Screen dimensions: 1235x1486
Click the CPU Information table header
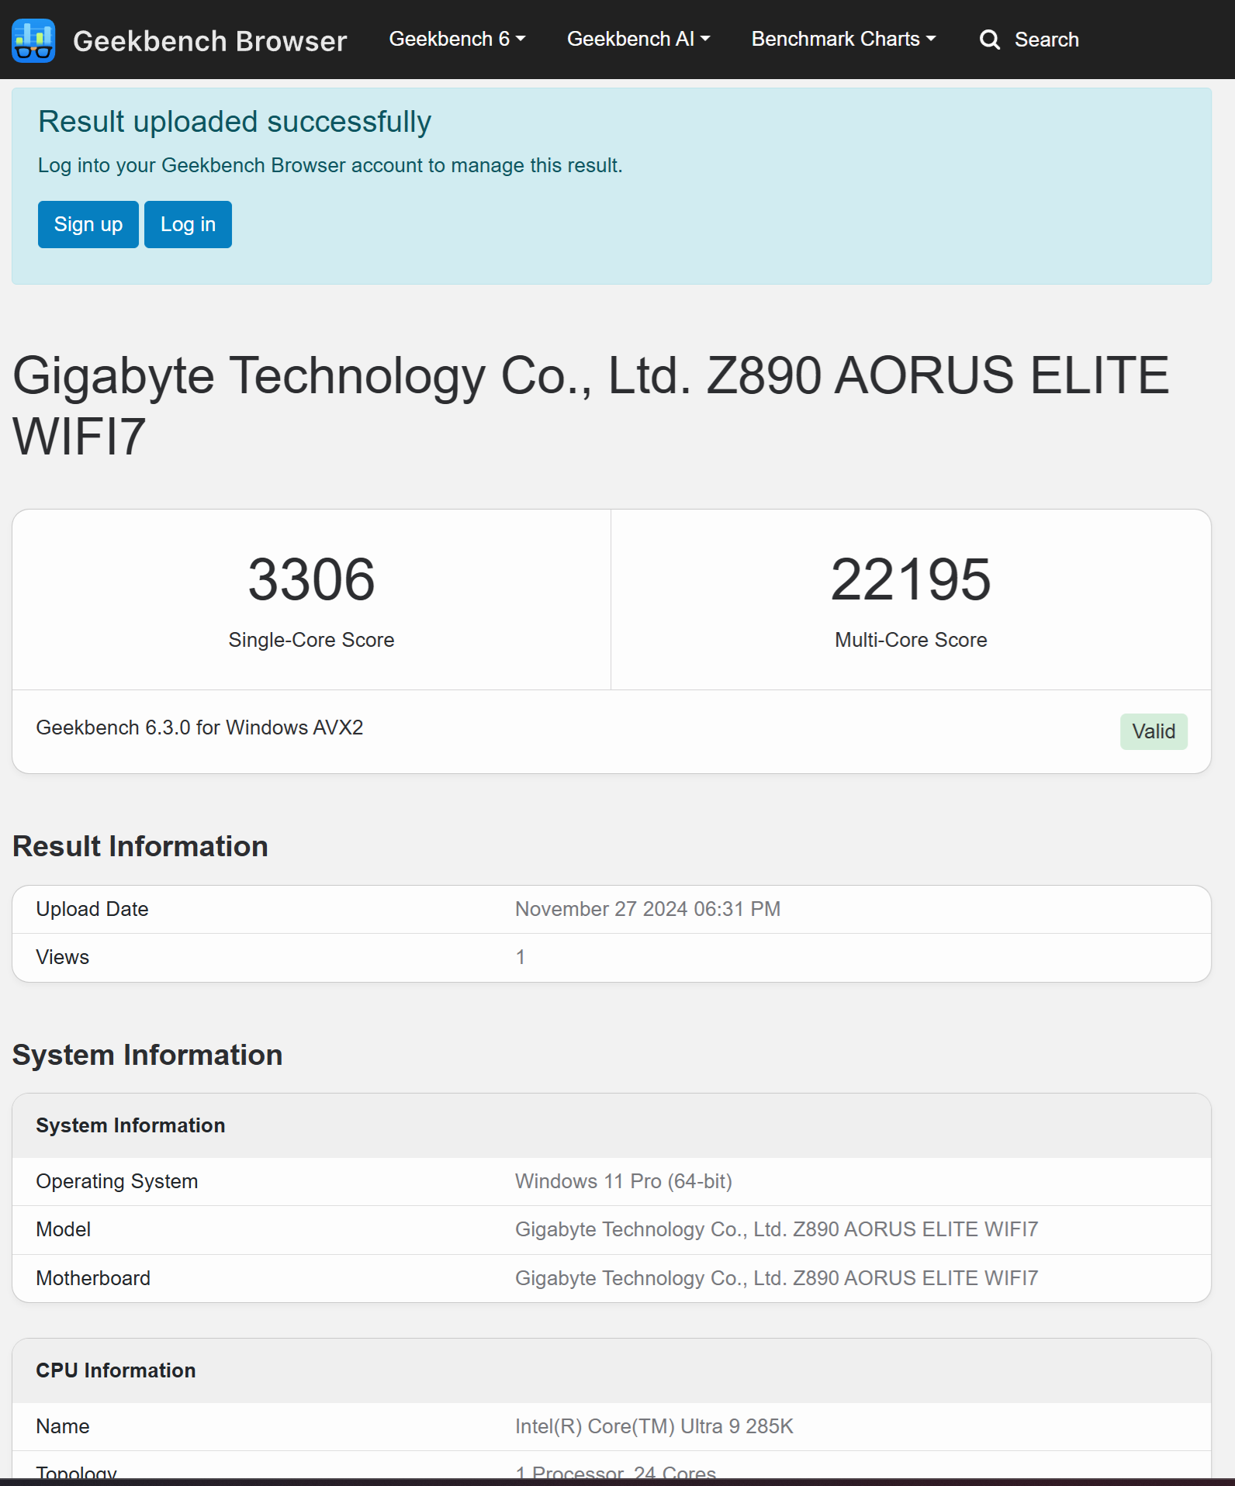tap(116, 1370)
